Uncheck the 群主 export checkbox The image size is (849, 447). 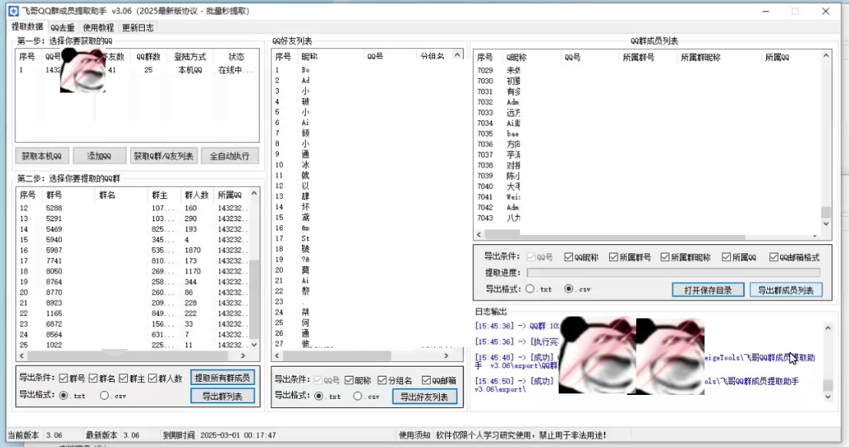pyautogui.click(x=124, y=378)
